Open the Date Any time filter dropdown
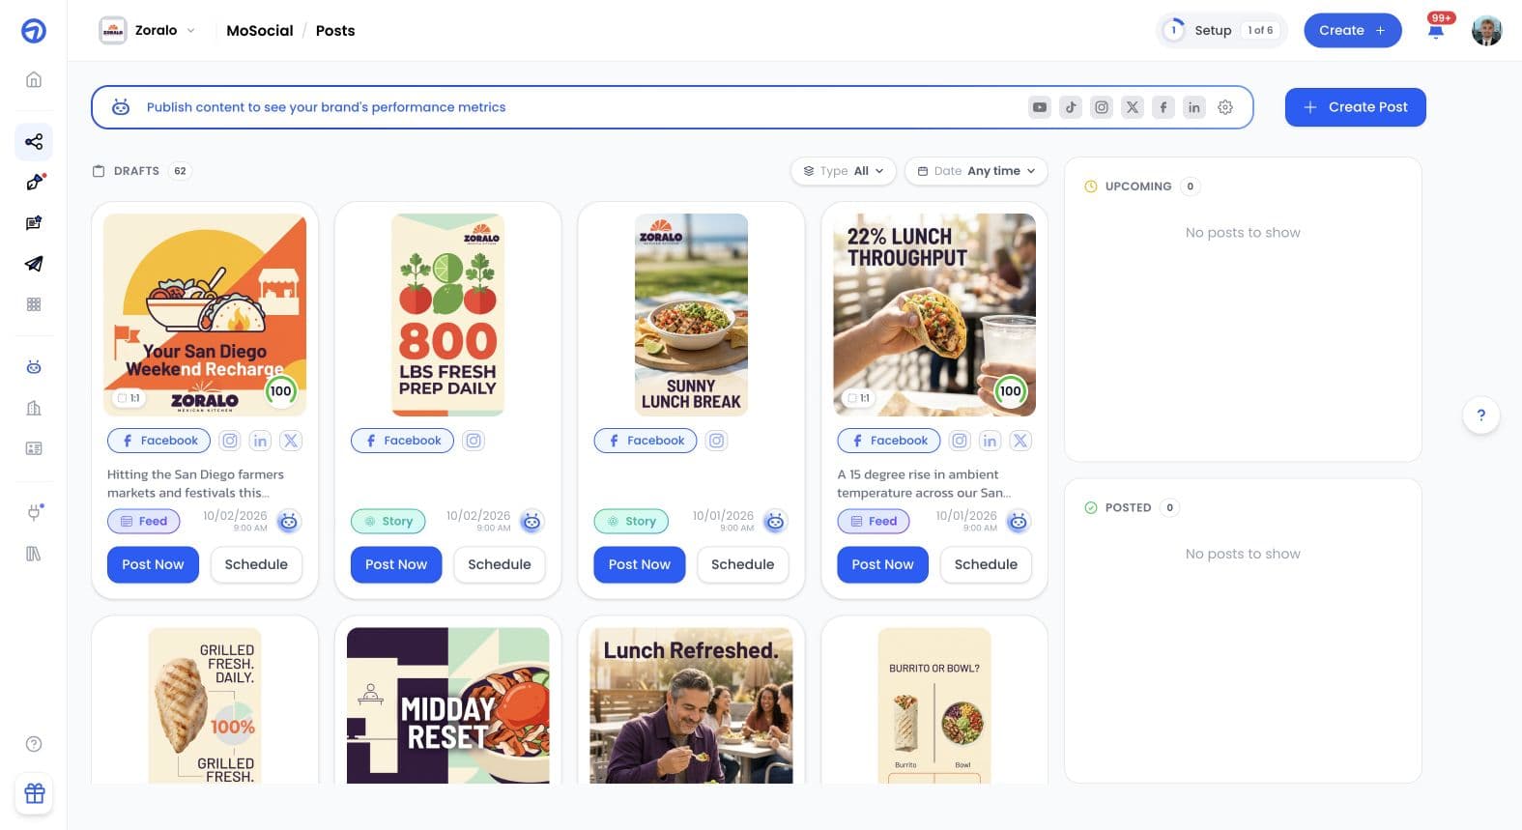Viewport: 1522px width, 830px height. pos(976,171)
